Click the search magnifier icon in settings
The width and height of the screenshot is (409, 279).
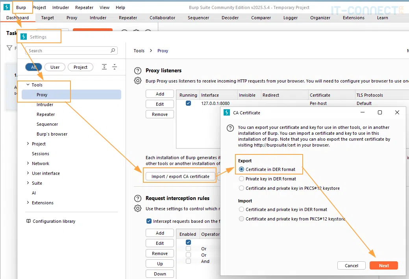click(x=113, y=51)
